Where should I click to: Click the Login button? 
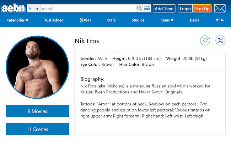185,9
